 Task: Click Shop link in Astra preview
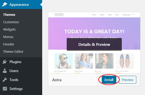110,15
